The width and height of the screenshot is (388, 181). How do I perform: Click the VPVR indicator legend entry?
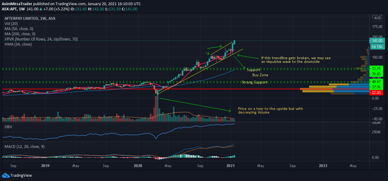[x=41, y=39]
